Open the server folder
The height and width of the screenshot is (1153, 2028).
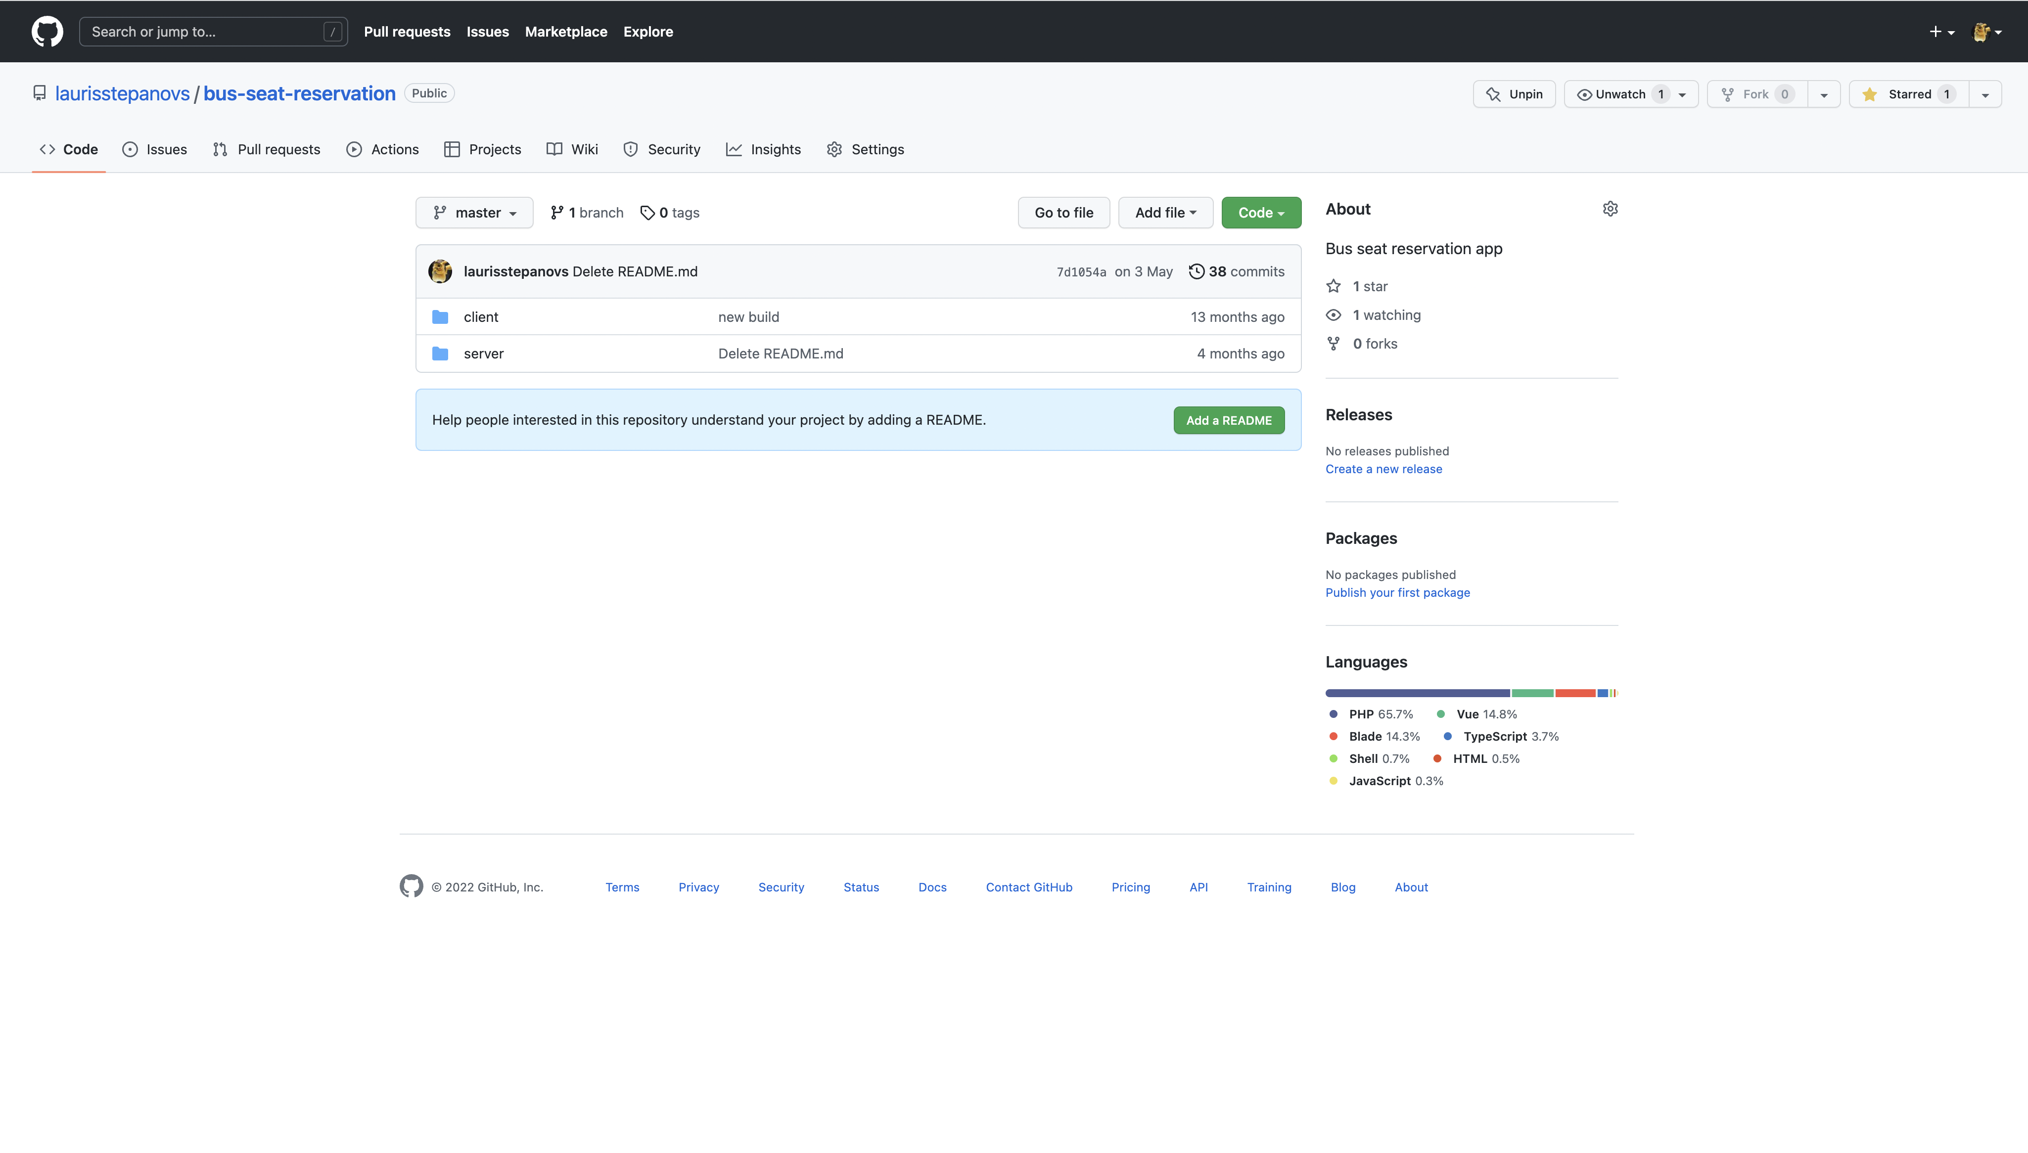pos(484,353)
